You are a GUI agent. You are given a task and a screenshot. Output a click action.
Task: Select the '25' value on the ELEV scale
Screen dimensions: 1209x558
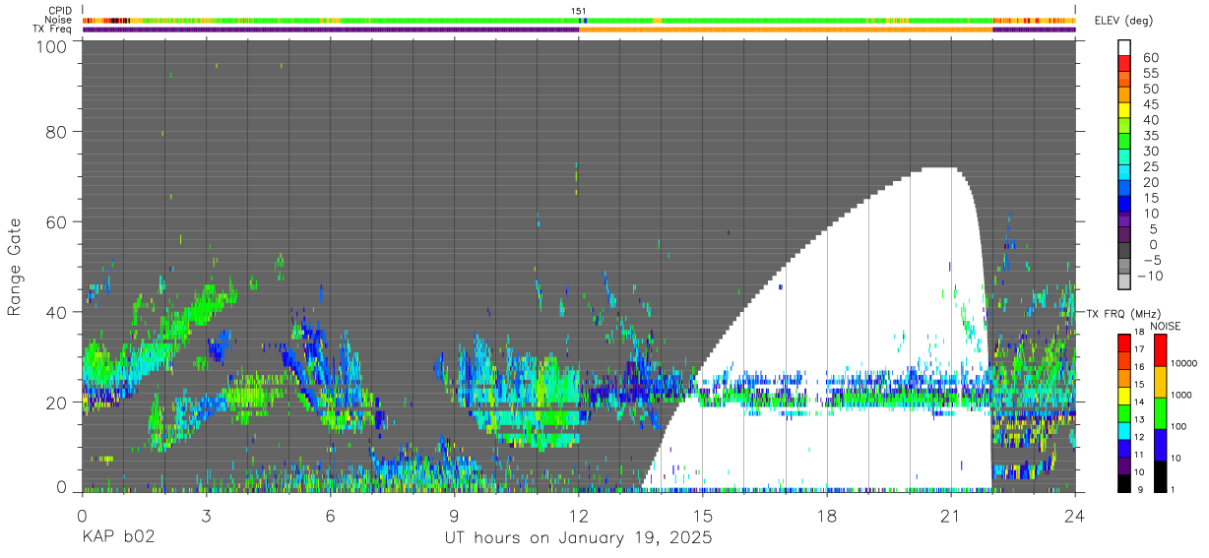pyautogui.click(x=1151, y=166)
